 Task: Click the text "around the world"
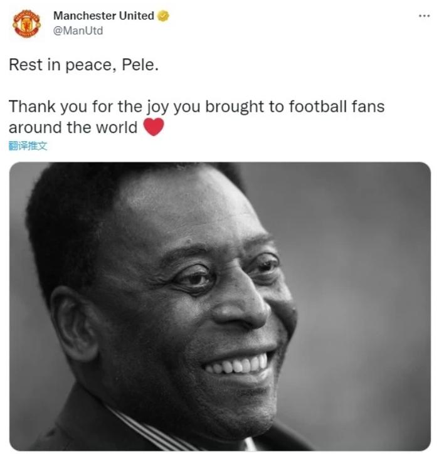point(73,127)
